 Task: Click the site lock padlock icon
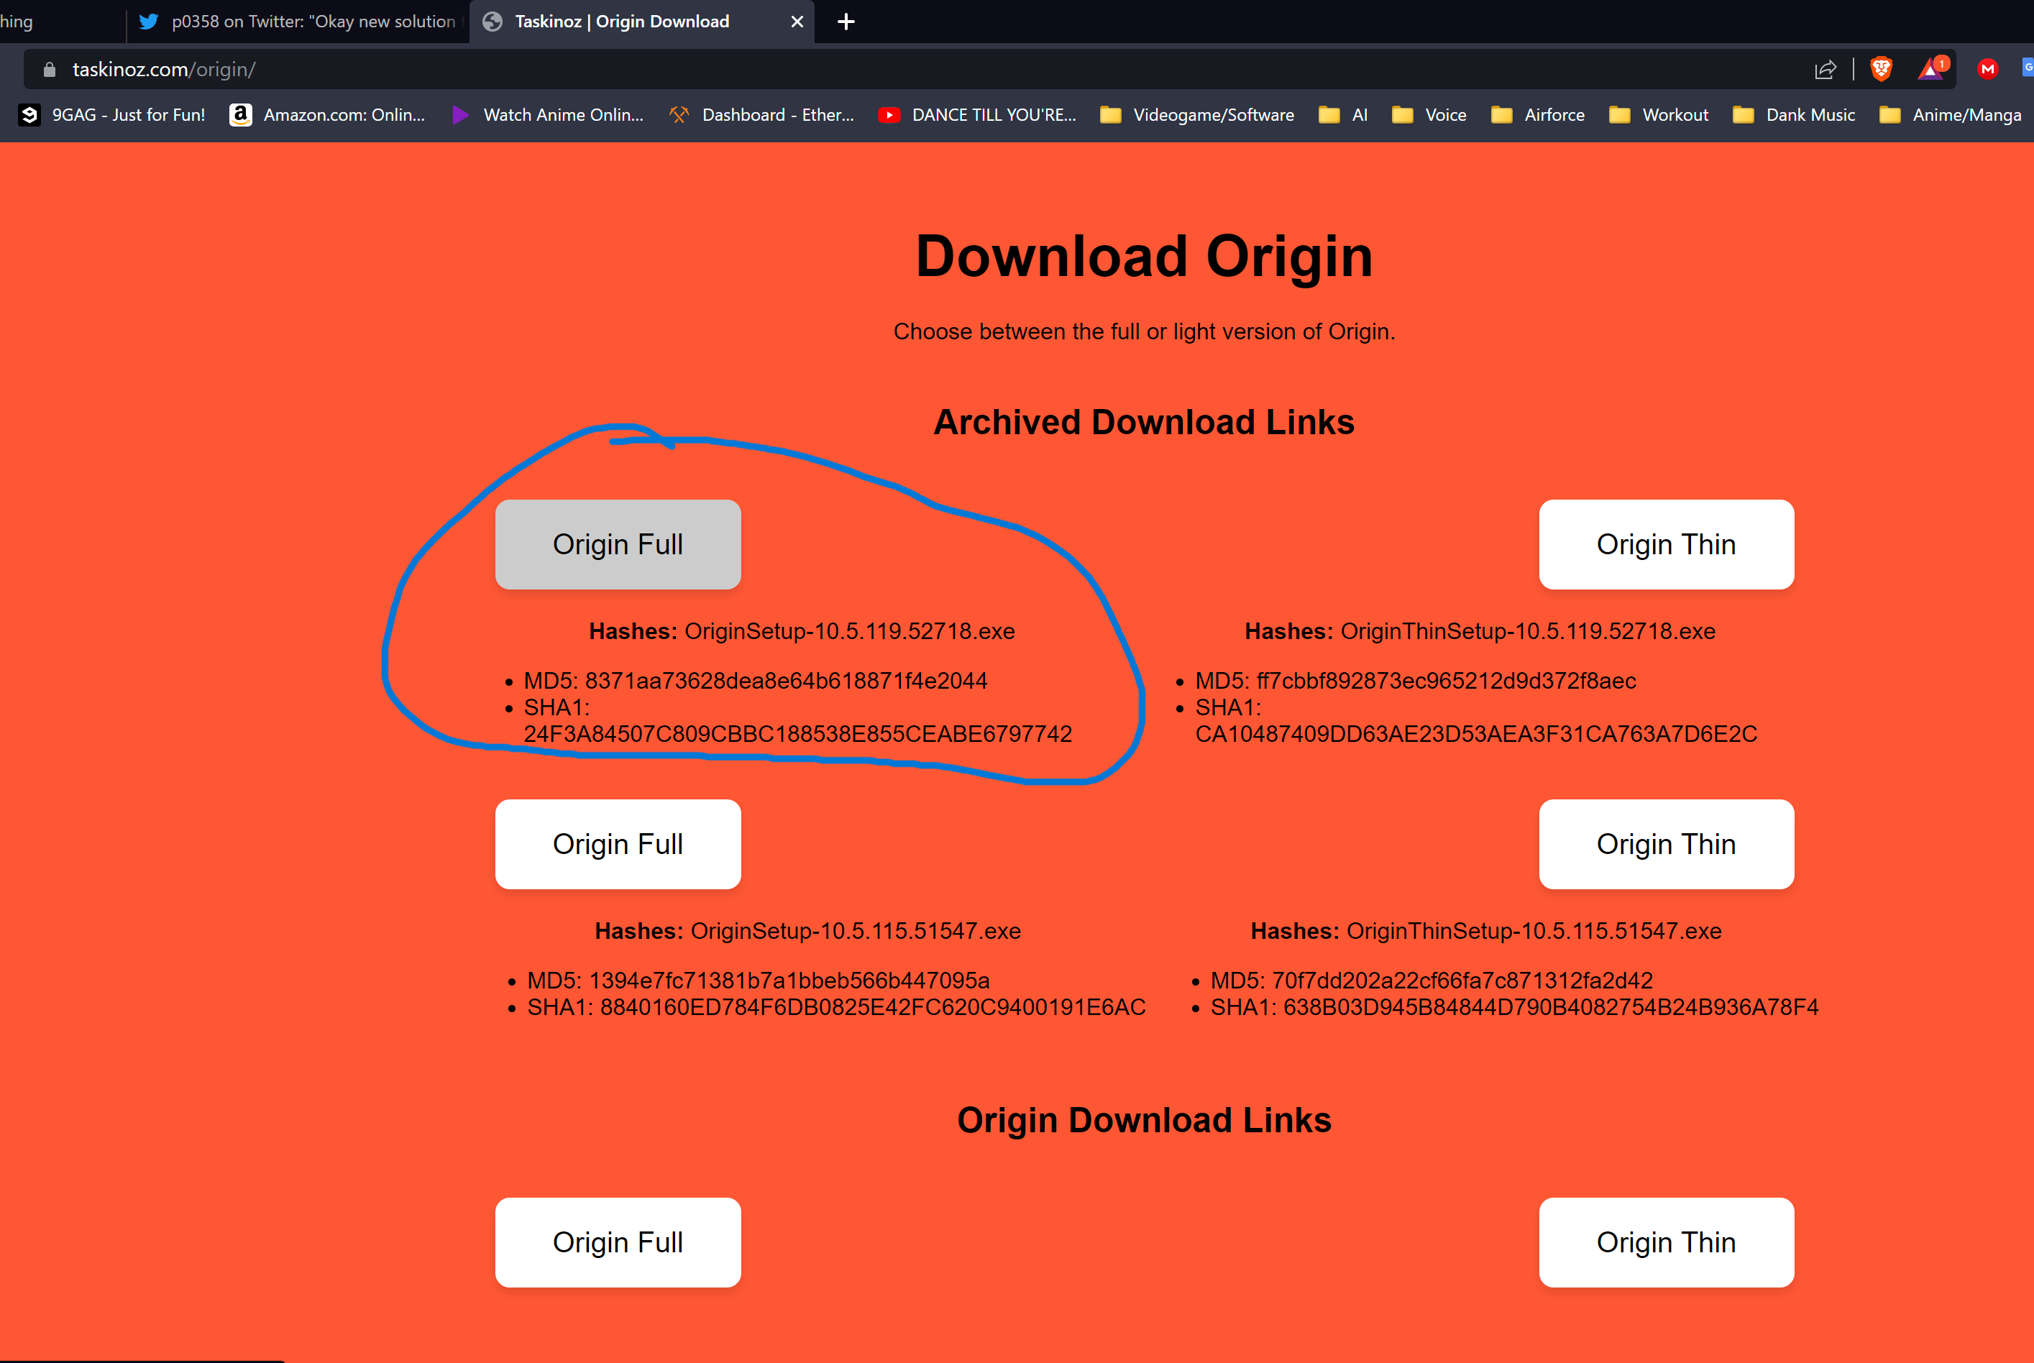click(50, 70)
